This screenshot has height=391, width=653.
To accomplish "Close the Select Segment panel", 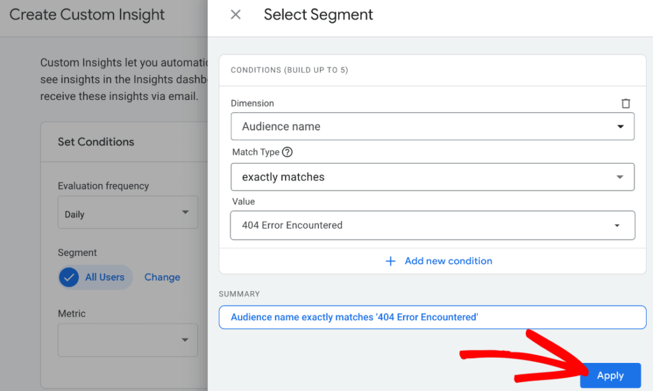I will (235, 14).
